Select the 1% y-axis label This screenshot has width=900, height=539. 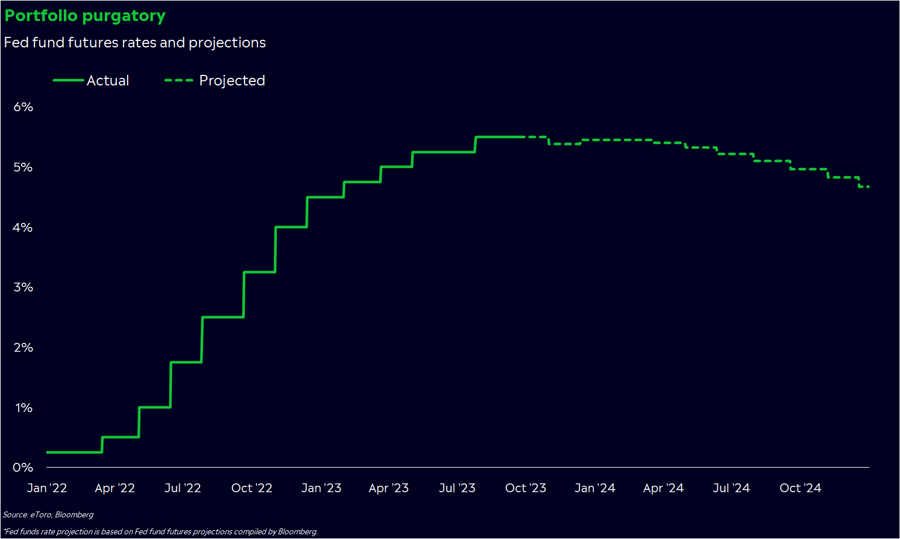coord(24,408)
